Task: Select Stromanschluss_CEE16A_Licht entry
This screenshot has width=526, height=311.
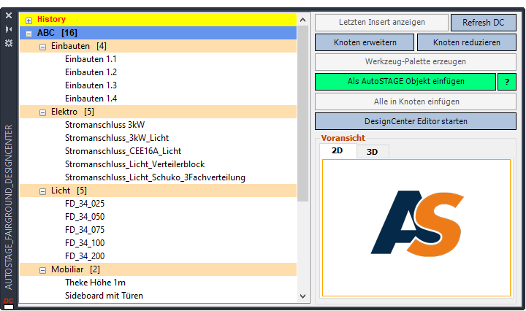Action: click(x=123, y=151)
